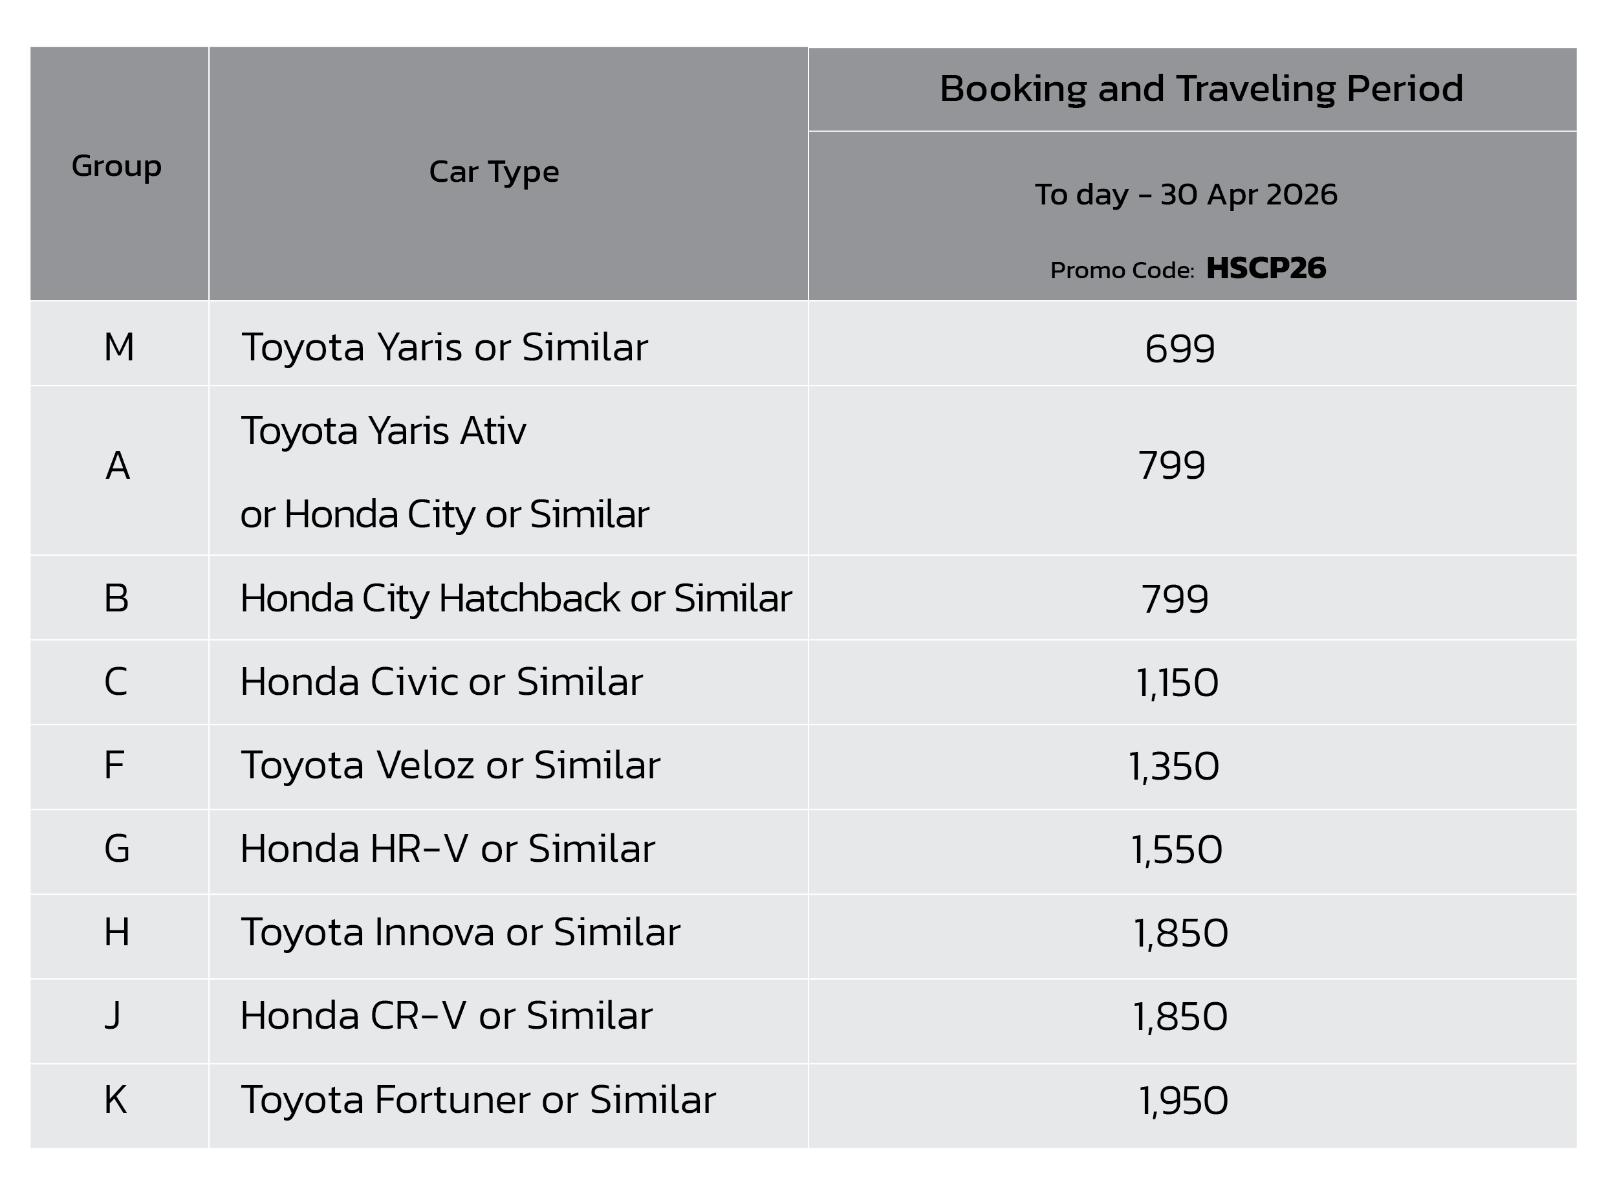Select the promo code HSCP26
This screenshot has height=1184, width=1617.
click(1266, 268)
